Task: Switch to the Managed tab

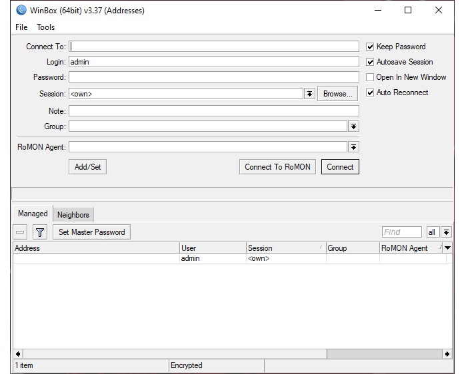Action: pos(33,214)
